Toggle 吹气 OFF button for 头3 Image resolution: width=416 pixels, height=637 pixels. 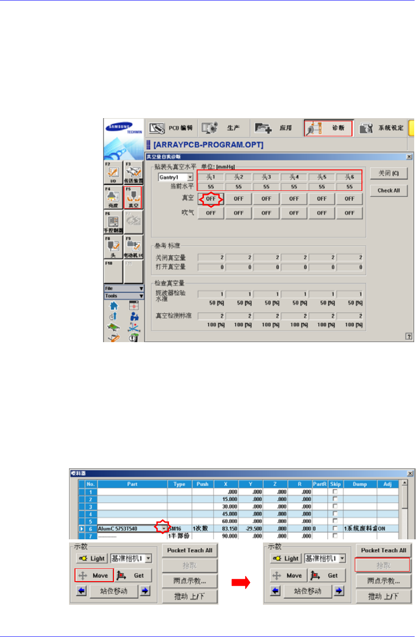click(266, 213)
